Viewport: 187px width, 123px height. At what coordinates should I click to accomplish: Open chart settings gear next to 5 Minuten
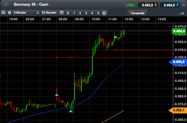pyautogui.click(x=10, y=13)
